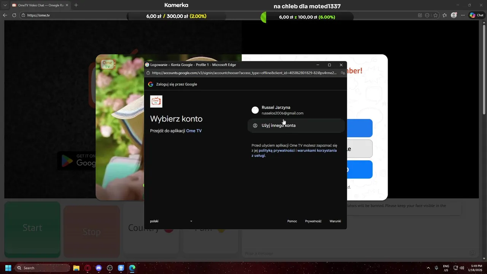Refresh the ome.tv page

pos(14,15)
